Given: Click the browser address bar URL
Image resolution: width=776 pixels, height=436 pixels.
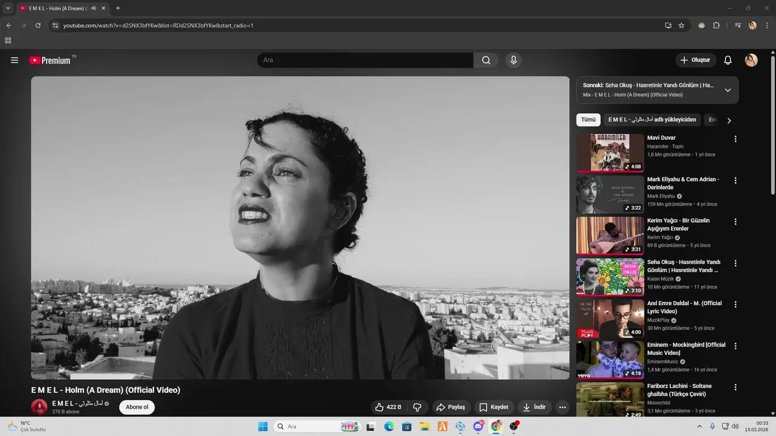Looking at the screenshot, I should (x=158, y=25).
